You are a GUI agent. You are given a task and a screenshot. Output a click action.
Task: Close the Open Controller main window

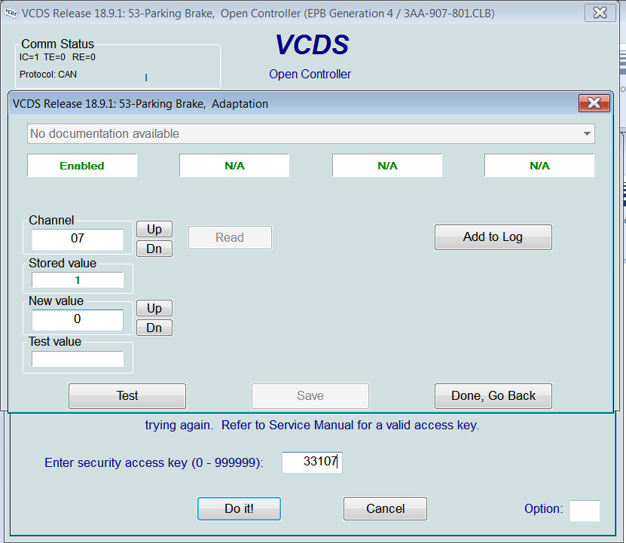tap(600, 12)
